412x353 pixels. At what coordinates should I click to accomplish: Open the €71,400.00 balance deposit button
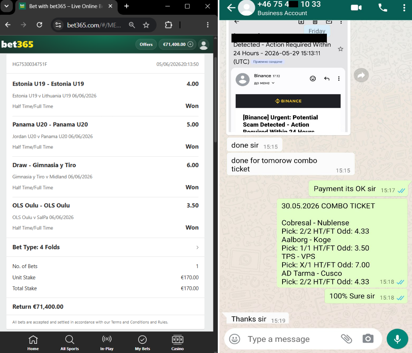pyautogui.click(x=177, y=44)
